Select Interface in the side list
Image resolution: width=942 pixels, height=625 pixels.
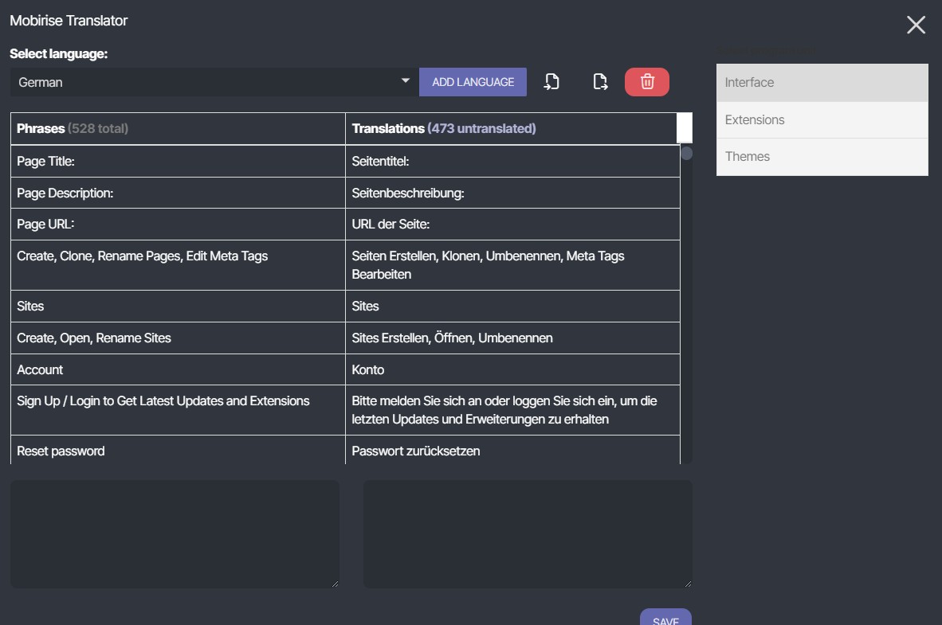point(822,83)
